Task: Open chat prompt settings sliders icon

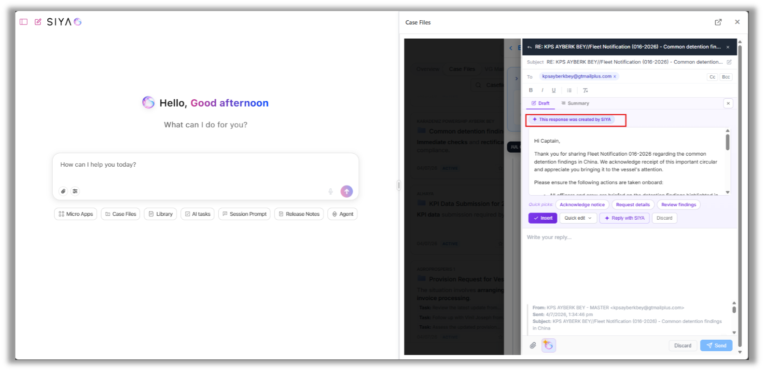Action: [75, 191]
